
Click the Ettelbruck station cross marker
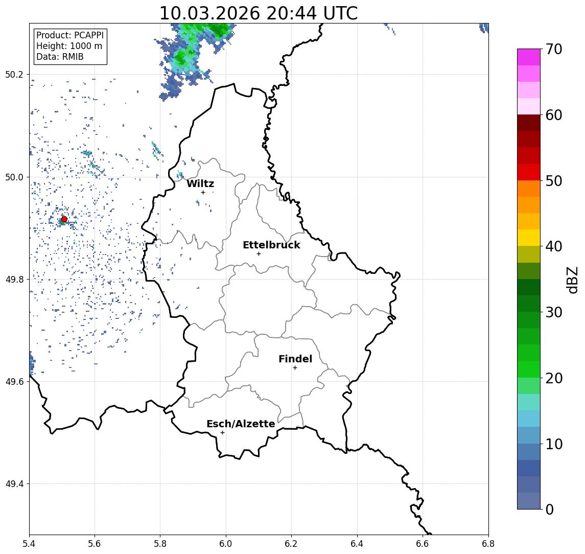pos(259,254)
